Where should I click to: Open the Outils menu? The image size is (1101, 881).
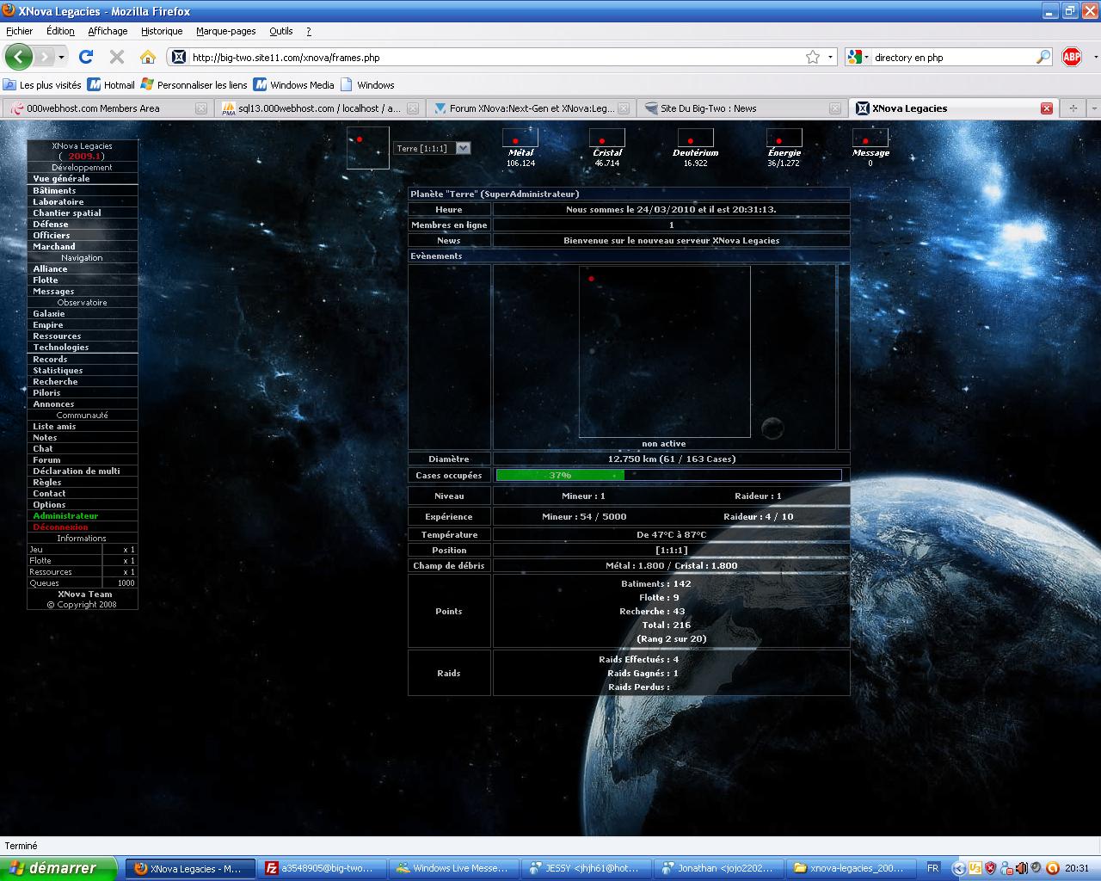coord(280,31)
